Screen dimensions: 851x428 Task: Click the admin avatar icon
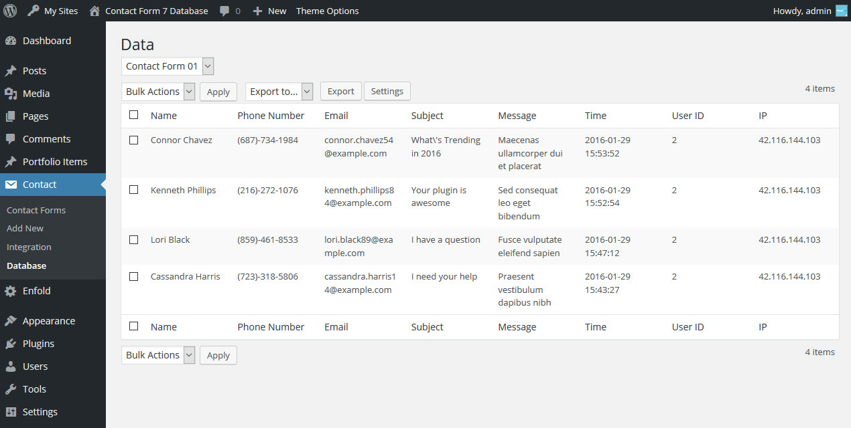click(x=841, y=11)
